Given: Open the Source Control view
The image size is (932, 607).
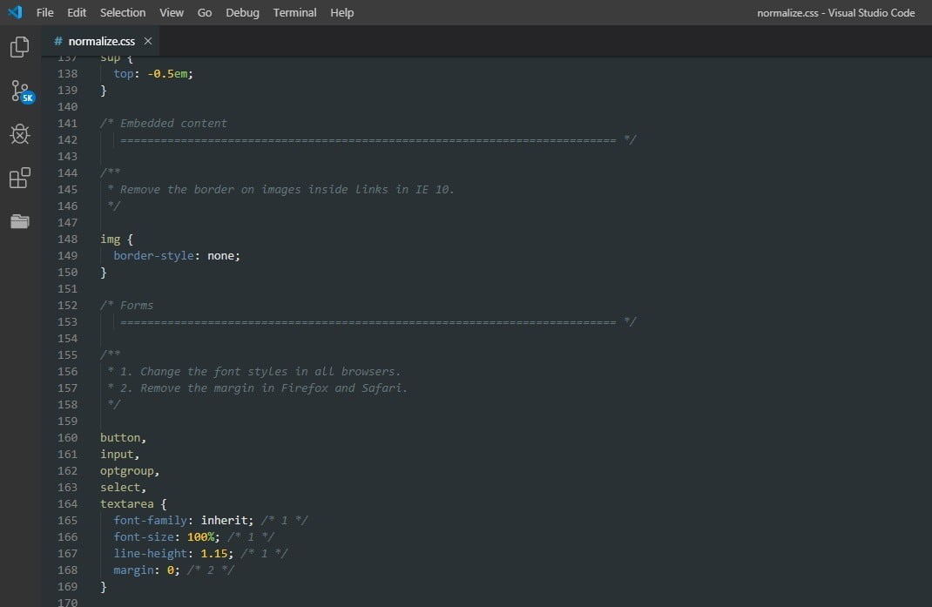Looking at the screenshot, I should tap(19, 91).
